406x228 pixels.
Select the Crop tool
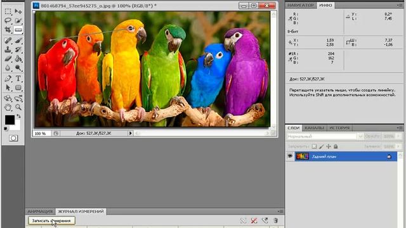pos(8,30)
